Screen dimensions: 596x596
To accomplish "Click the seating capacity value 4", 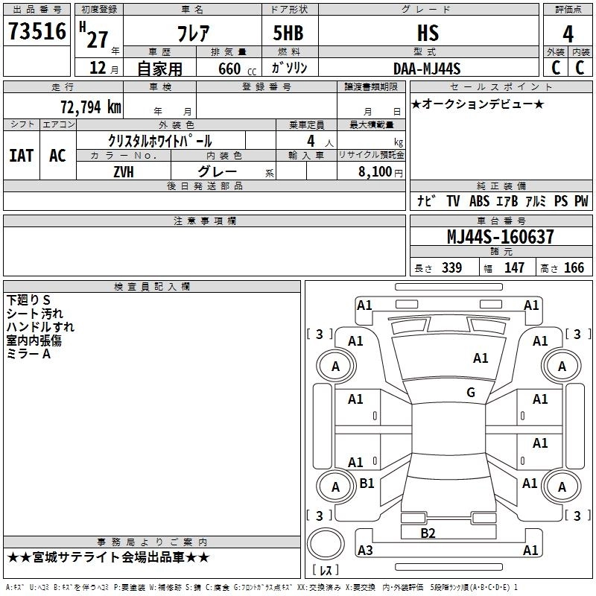I will point(311,141).
